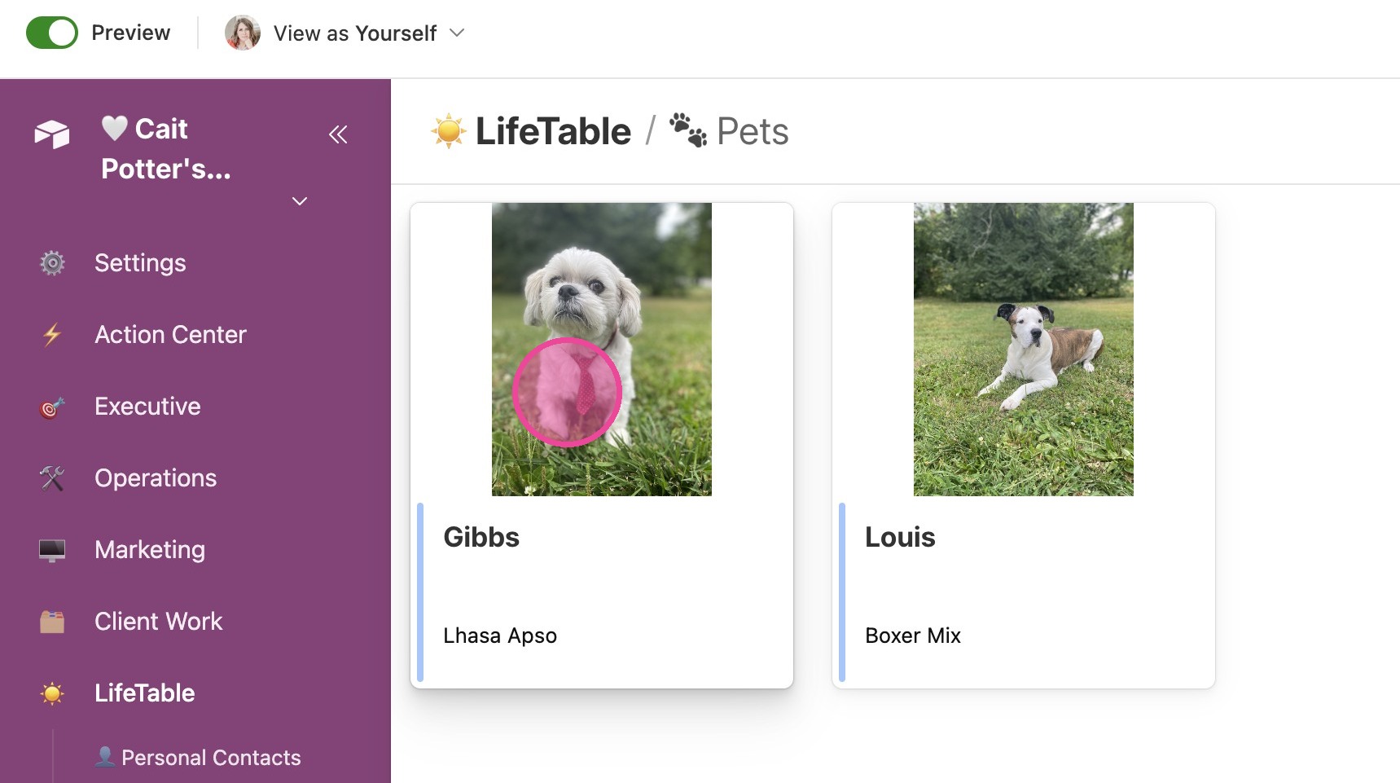The width and height of the screenshot is (1400, 783).
Task: Open the Gibbs pet card title
Action: 481,537
